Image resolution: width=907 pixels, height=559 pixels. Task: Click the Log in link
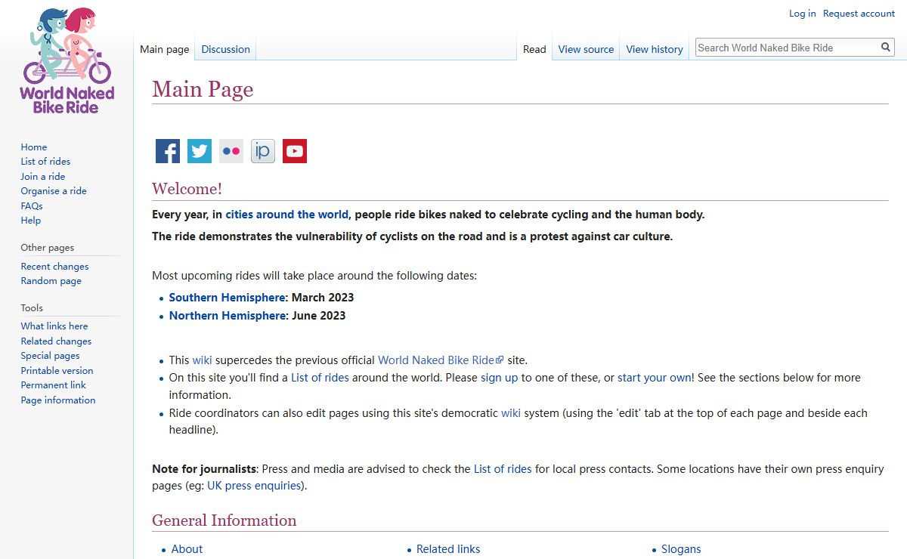coord(802,14)
